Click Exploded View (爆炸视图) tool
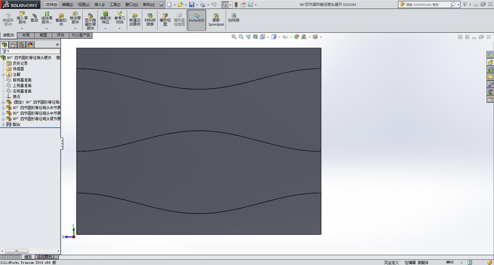Screen dimensions: 494x265 165,19
